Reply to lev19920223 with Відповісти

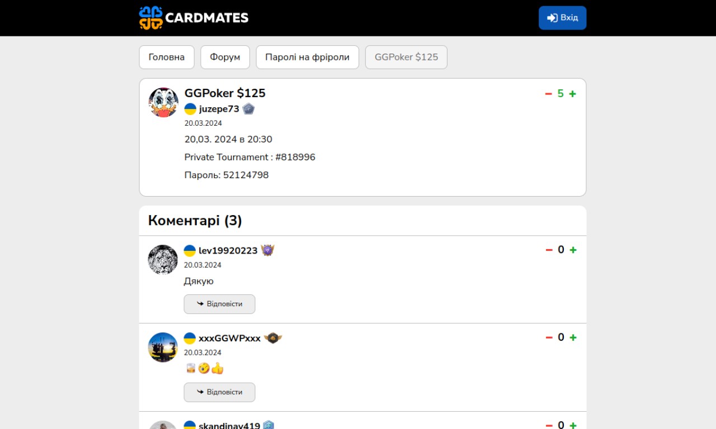click(x=219, y=304)
